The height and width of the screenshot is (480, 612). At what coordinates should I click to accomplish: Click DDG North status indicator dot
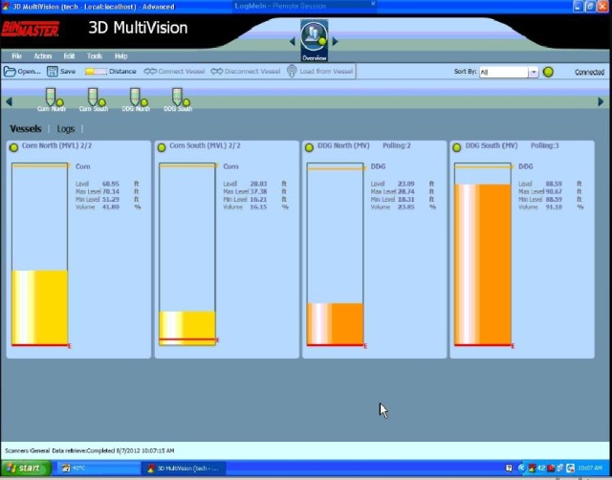pos(309,147)
